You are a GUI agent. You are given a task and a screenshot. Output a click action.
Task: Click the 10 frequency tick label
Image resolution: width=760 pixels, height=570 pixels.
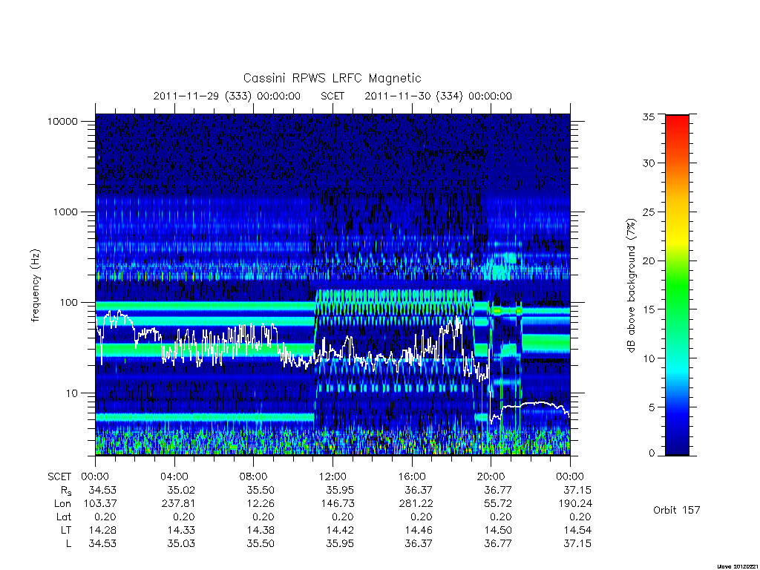coord(72,393)
